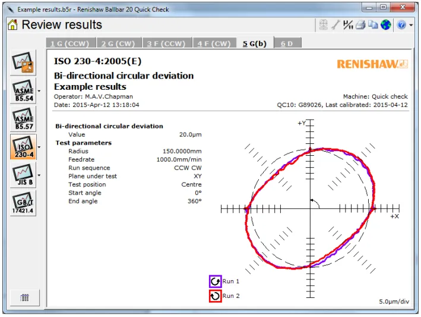Click the Operator M.A.V.Chapman text
This screenshot has height=317, width=421.
[x=93, y=96]
